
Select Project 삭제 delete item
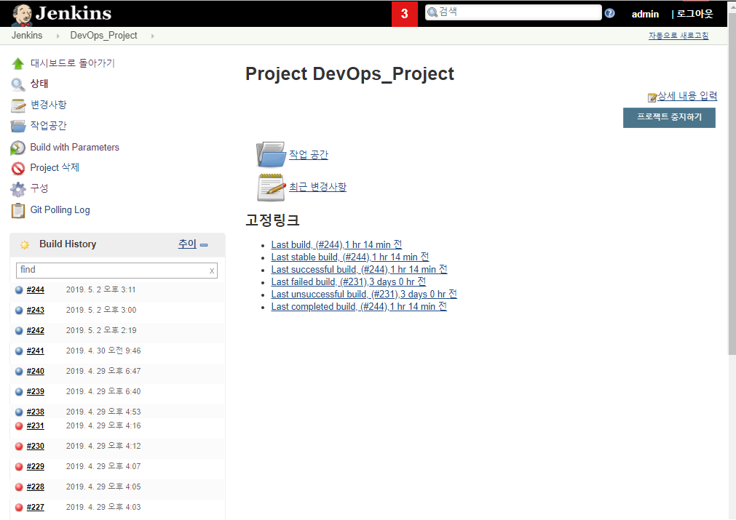[x=55, y=167]
